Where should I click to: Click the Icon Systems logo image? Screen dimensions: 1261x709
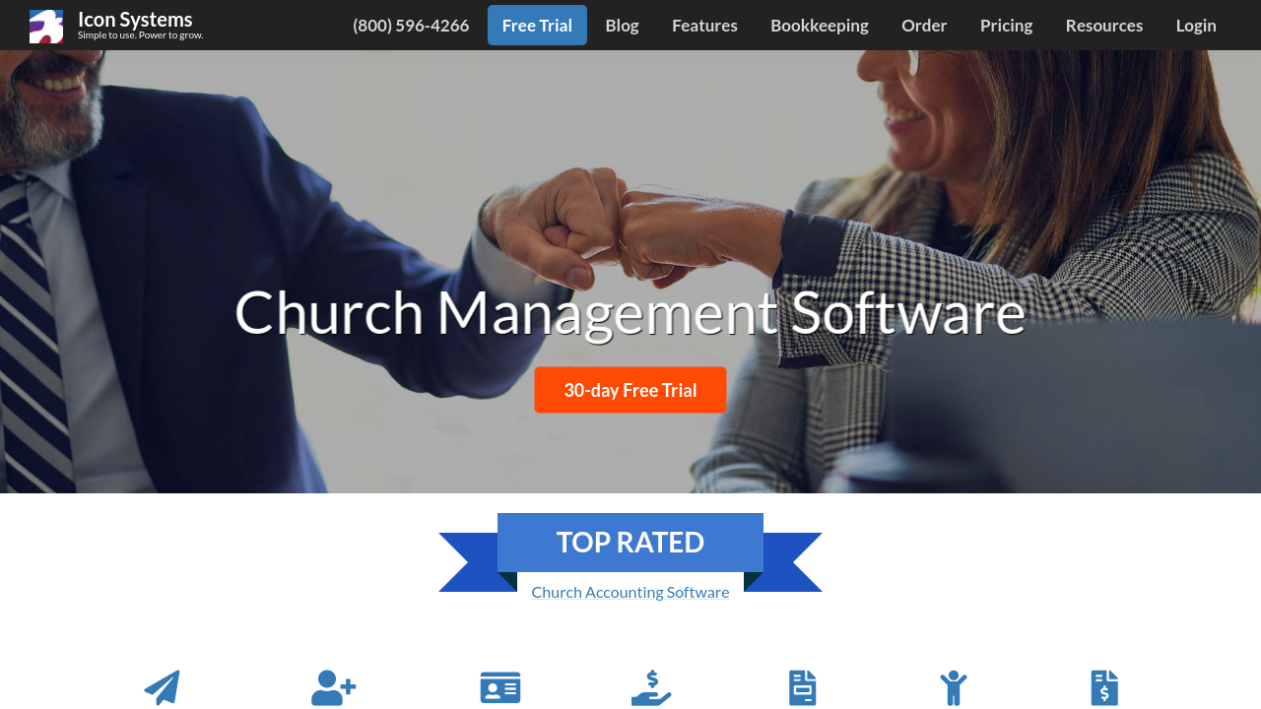(x=46, y=27)
